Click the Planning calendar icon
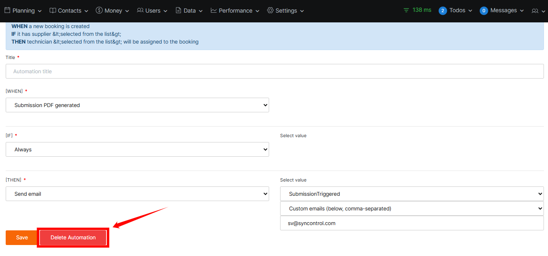 (x=7, y=11)
